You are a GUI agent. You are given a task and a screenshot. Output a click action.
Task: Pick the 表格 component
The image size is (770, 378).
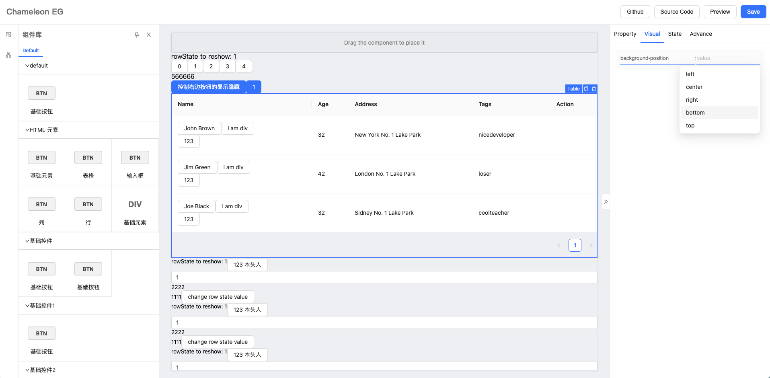pyautogui.click(x=88, y=162)
